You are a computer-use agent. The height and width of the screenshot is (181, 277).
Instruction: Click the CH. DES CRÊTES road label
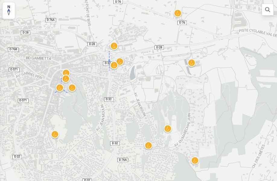pyautogui.click(x=258, y=156)
